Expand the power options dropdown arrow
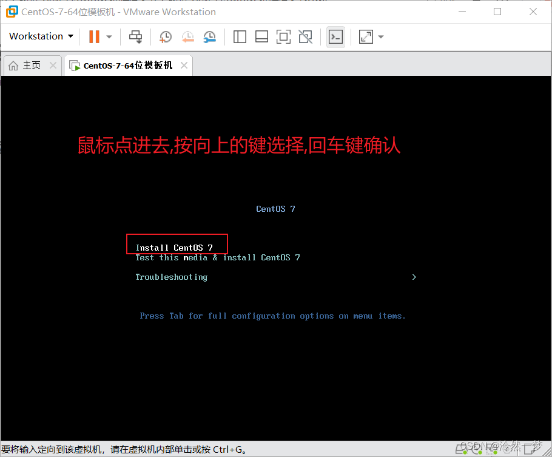 click(x=109, y=36)
